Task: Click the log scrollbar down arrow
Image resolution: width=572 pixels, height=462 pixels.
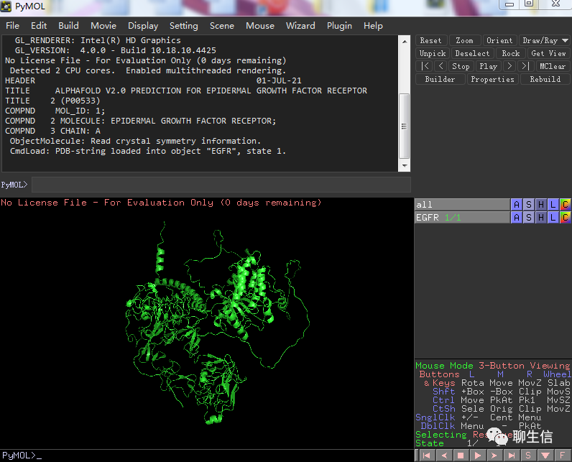Action: click(404, 166)
